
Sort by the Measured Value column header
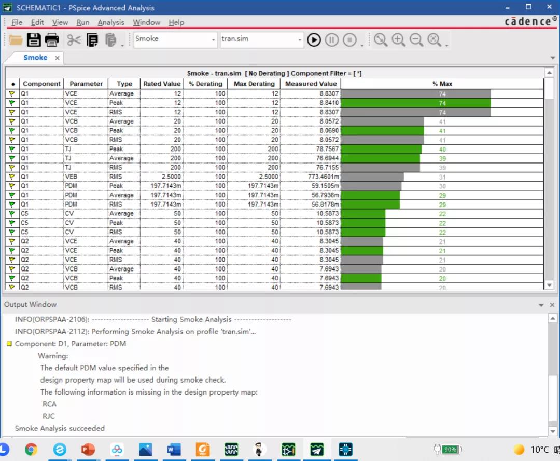311,84
